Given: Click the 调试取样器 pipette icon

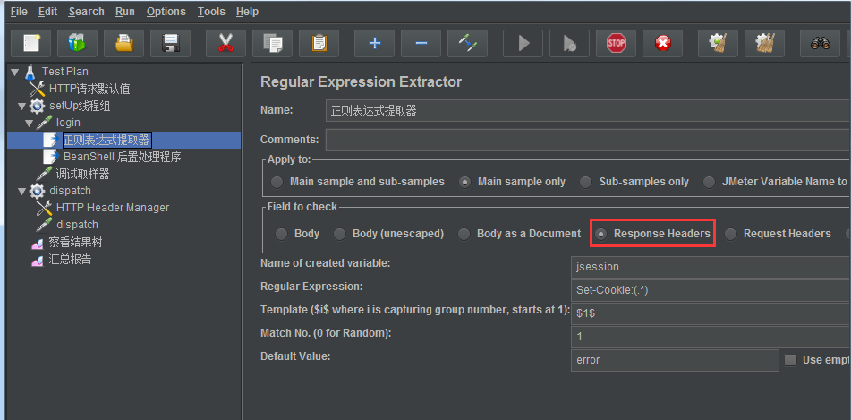Looking at the screenshot, I should pos(44,174).
